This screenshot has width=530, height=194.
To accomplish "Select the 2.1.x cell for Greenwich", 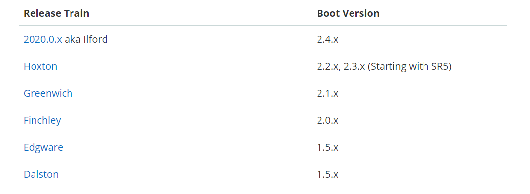I will (x=327, y=93).
